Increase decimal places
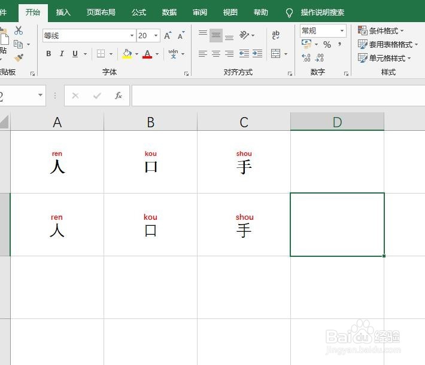 click(306, 57)
